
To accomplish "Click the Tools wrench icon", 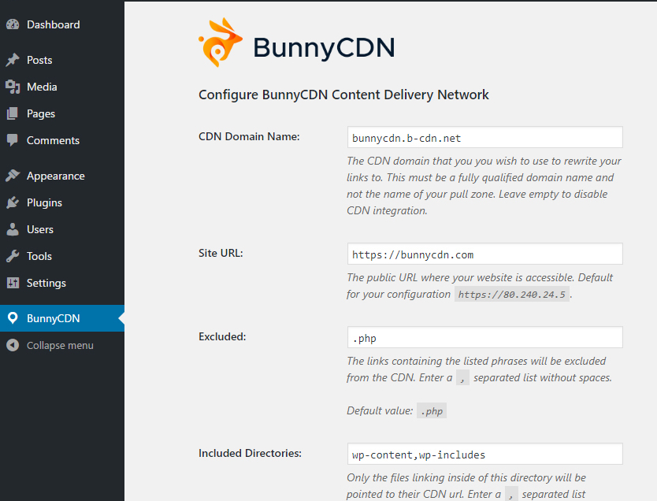I will click(13, 256).
